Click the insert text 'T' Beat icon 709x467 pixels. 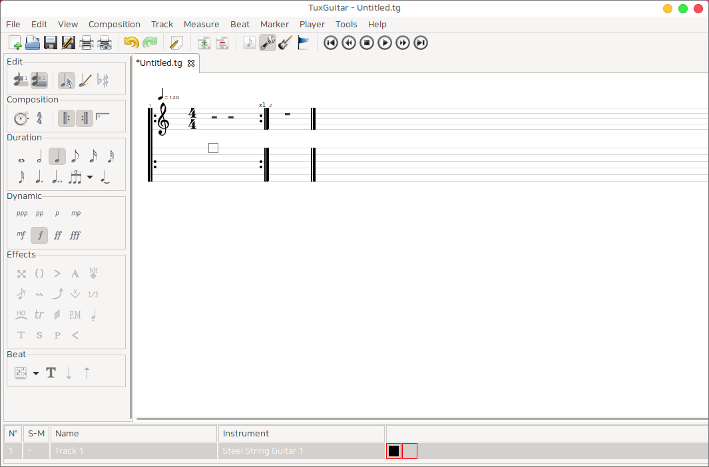pyautogui.click(x=51, y=373)
